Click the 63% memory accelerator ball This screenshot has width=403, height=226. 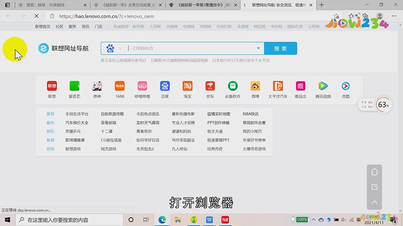click(383, 104)
